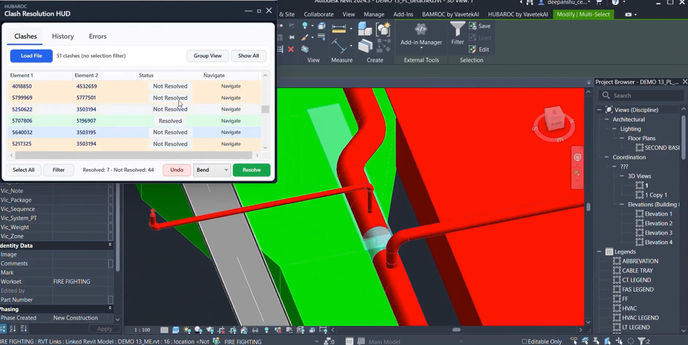Click the Linework tool icon
Viewport: 688px width, 345px height.
pos(321,37)
